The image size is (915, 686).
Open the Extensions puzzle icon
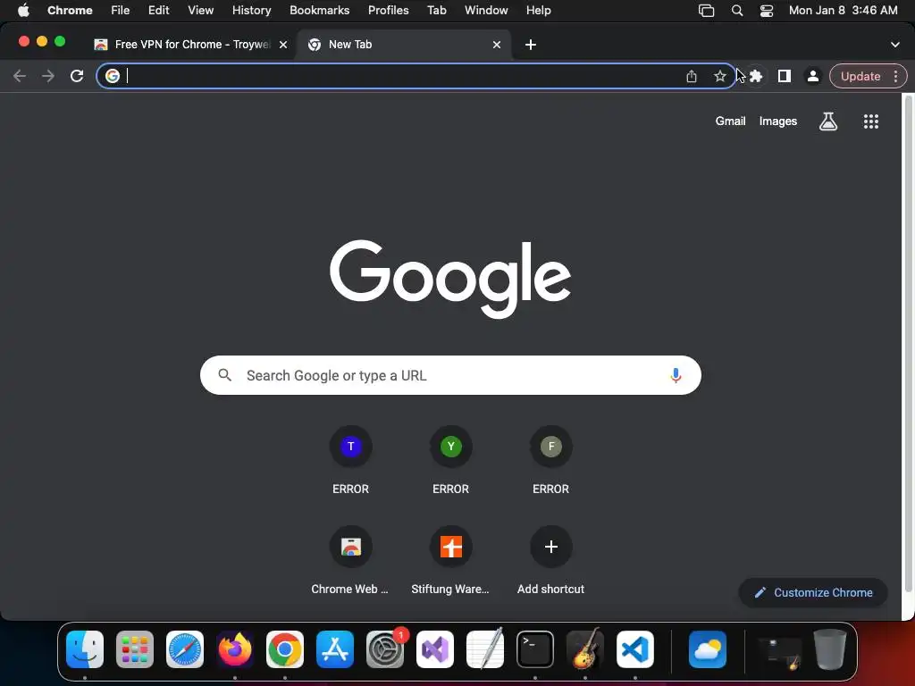pyautogui.click(x=756, y=76)
